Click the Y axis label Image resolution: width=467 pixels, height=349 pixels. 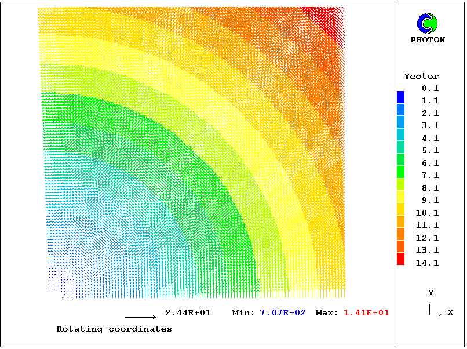point(430,293)
